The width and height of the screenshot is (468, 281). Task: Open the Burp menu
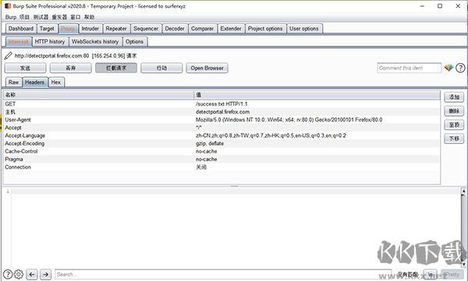11,17
